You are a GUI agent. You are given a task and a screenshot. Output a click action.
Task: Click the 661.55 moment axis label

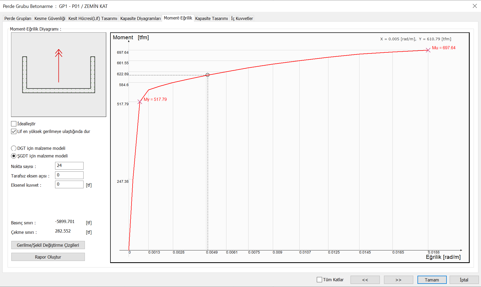coord(123,63)
